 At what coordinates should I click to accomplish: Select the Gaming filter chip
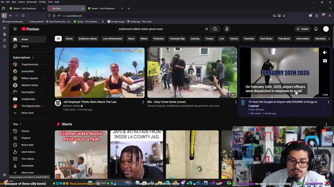195,39
